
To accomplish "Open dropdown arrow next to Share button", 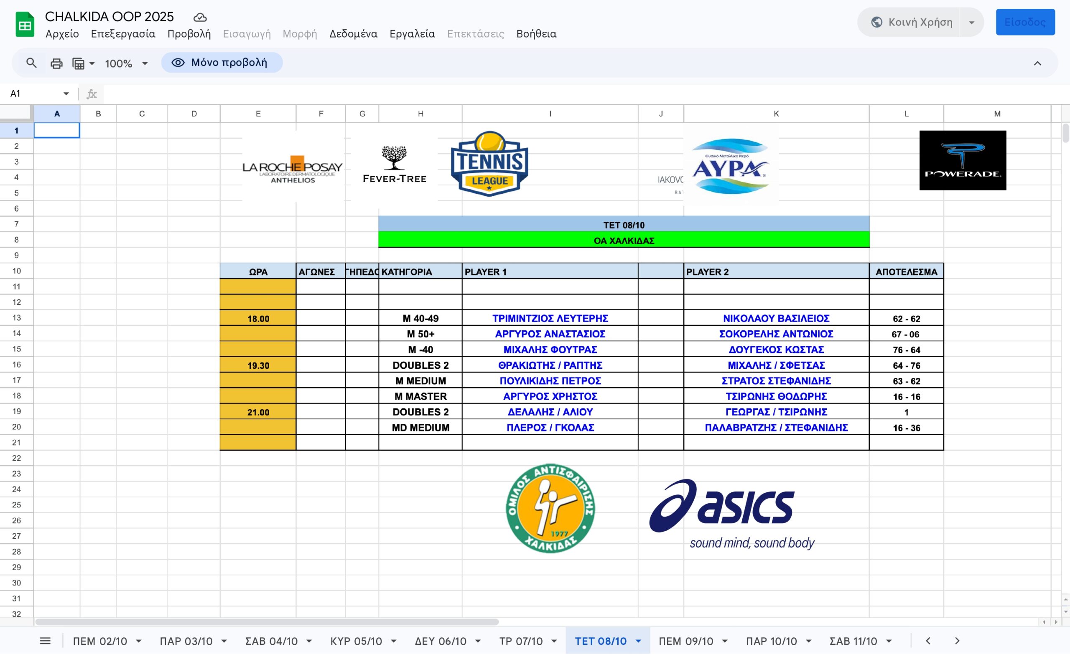I will coord(972,23).
